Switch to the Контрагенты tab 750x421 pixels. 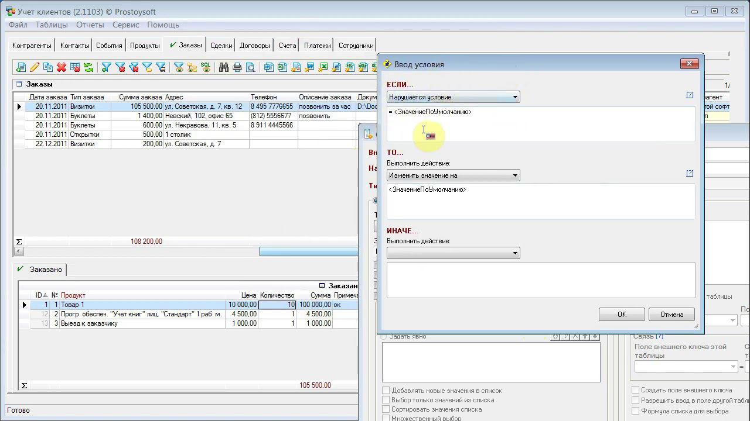[x=32, y=46]
